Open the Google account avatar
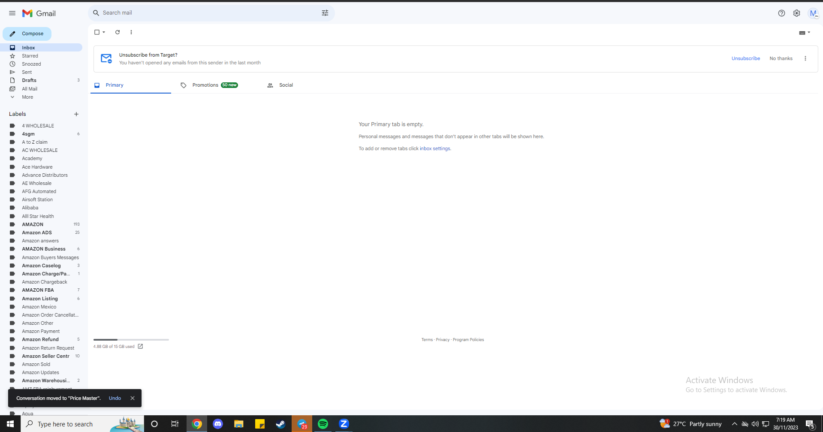Viewport: 823px width, 432px height. (813, 13)
